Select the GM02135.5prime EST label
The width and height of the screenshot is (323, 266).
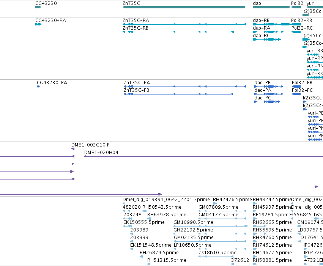[x=194, y=238]
